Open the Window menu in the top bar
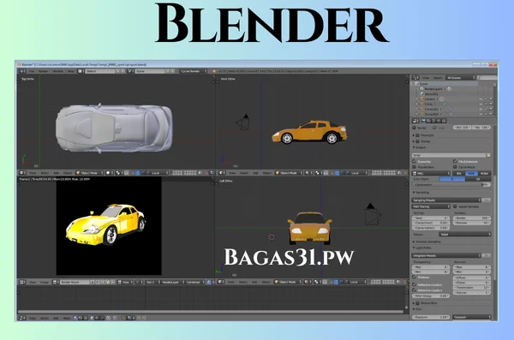The image size is (514, 340). coord(57,71)
